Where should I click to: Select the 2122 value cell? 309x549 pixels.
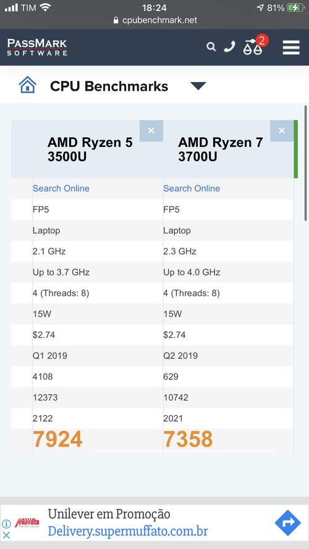pos(43,419)
